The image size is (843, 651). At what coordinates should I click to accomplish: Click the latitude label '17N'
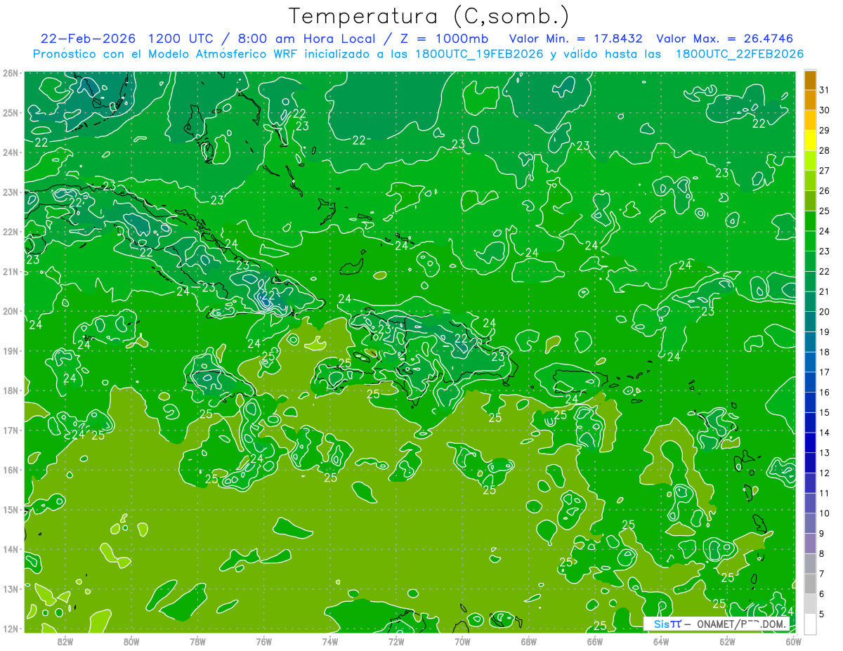[x=11, y=430]
